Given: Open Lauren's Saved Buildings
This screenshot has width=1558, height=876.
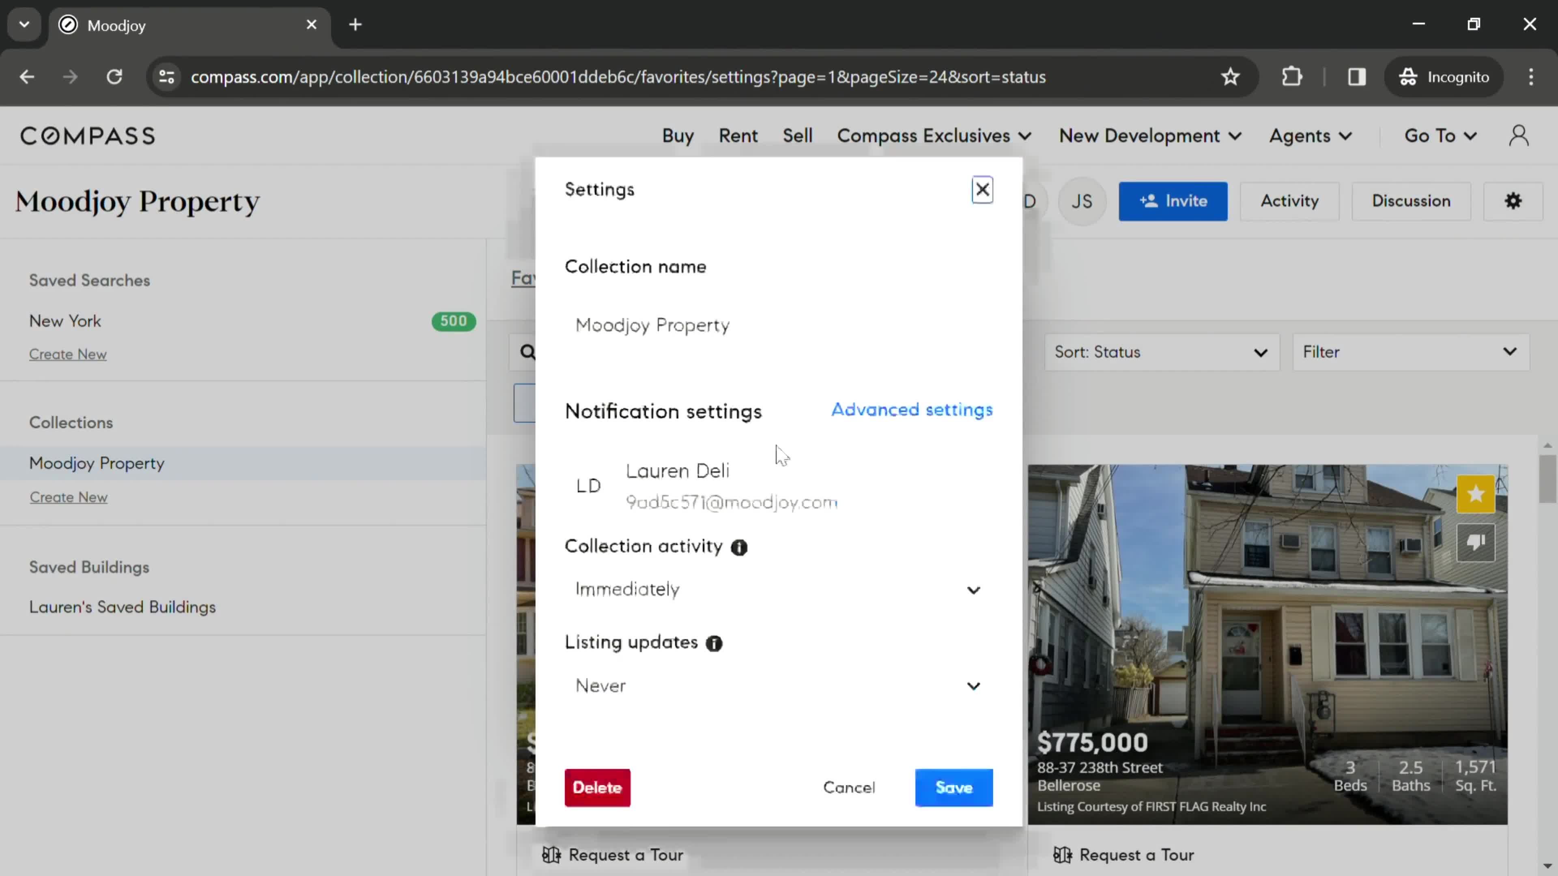Looking at the screenshot, I should point(122,607).
